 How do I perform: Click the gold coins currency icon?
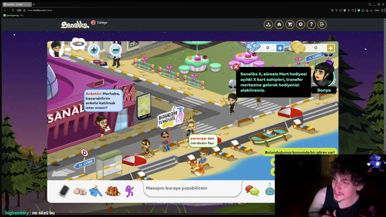click(298, 47)
